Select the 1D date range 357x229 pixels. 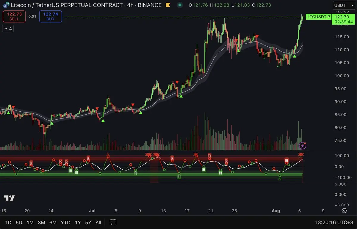click(x=8, y=222)
